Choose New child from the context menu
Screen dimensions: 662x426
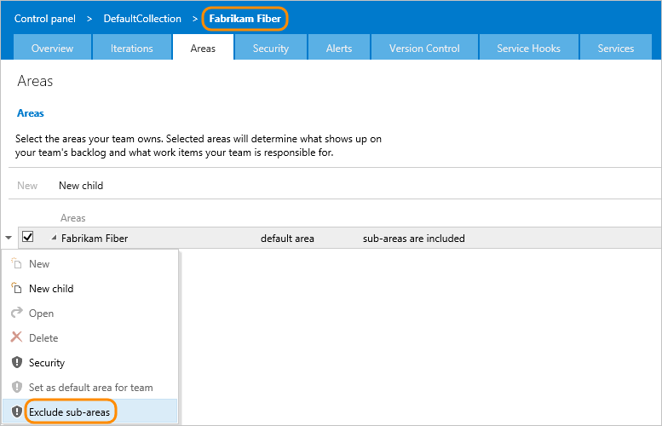[89, 288]
